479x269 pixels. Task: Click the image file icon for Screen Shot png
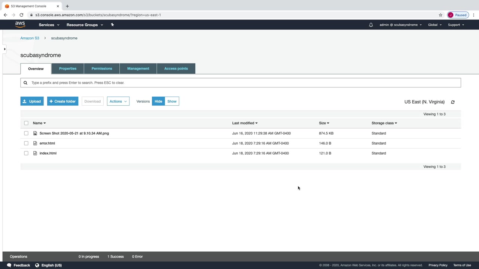coord(35,133)
